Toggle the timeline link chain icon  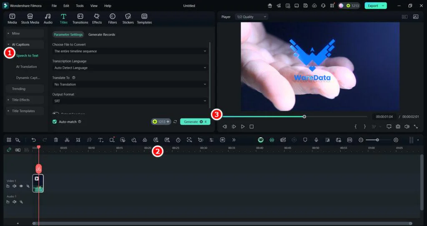pyautogui.click(x=9, y=150)
